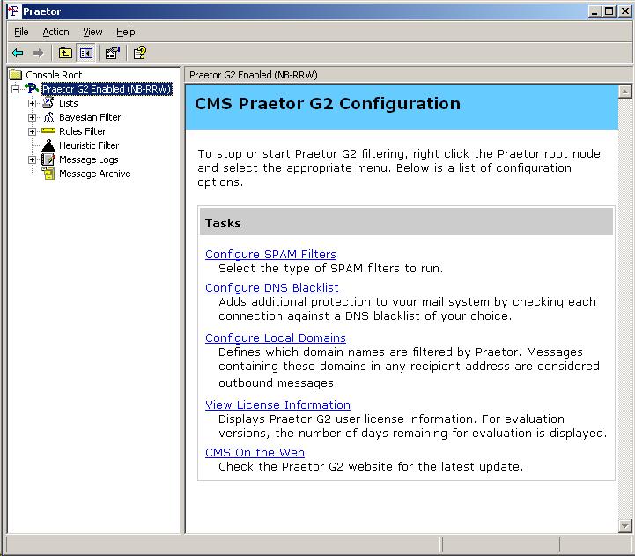
Task: Click the Rules Filter ruler icon
Action: tap(48, 131)
